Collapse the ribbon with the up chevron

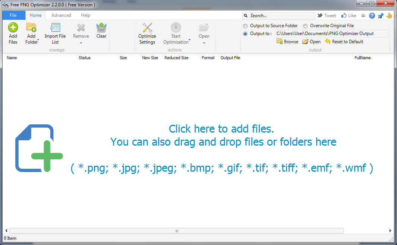coord(363,16)
